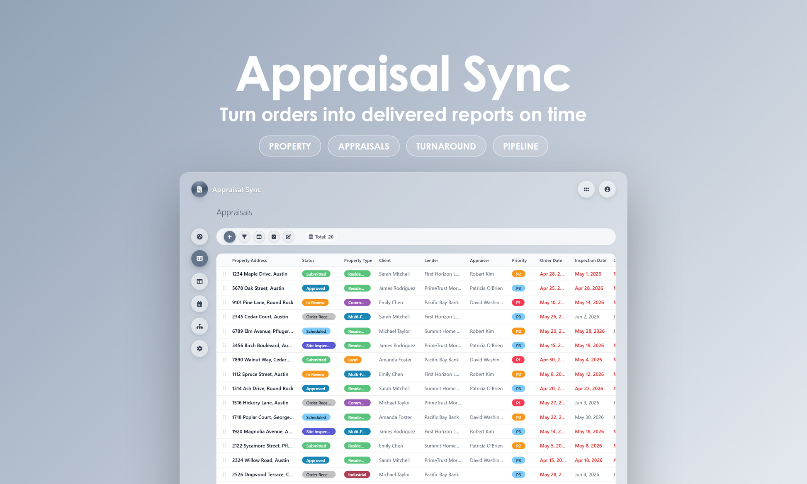Click client Amanda Foster in 7890 Walnut Way row

(x=395, y=360)
